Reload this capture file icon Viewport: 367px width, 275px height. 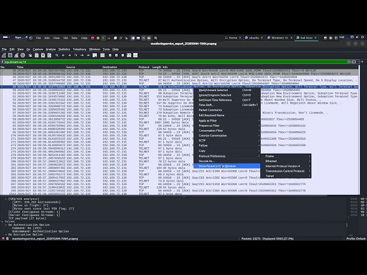click(x=49, y=56)
